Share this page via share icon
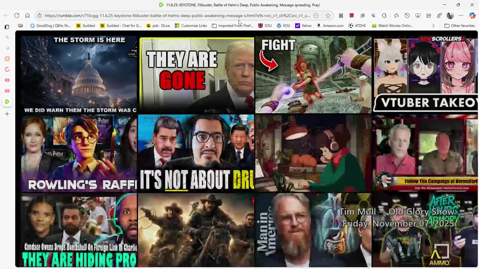 [429, 16]
